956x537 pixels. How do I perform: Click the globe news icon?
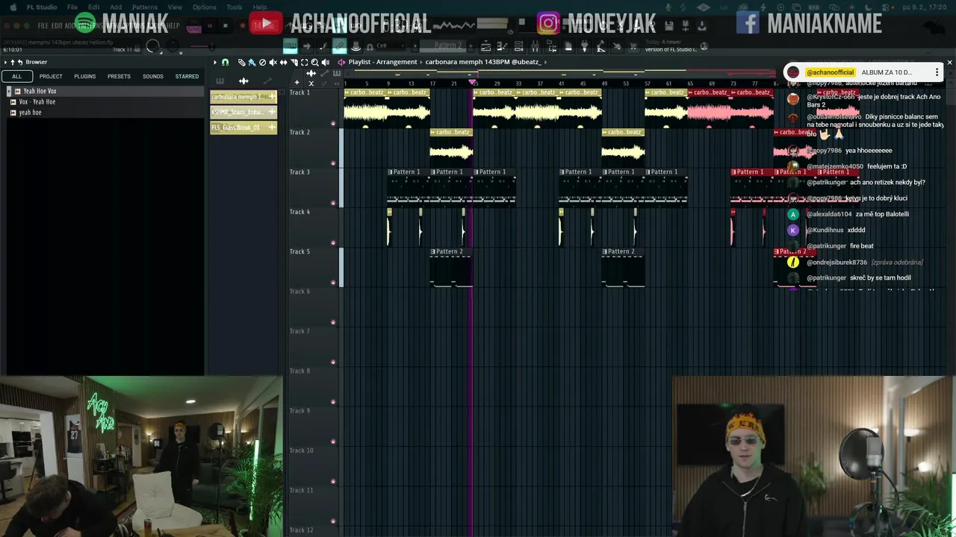[704, 45]
